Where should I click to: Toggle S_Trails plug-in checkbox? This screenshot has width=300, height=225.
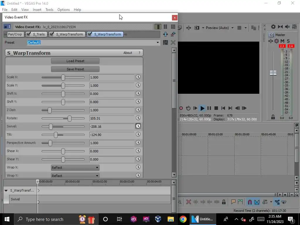(x=28, y=34)
